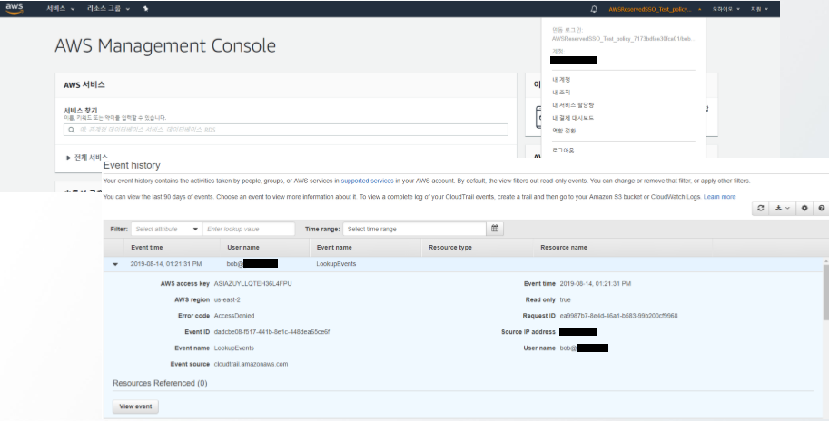
Task: Click the help question mark icon
Action: pos(821,208)
